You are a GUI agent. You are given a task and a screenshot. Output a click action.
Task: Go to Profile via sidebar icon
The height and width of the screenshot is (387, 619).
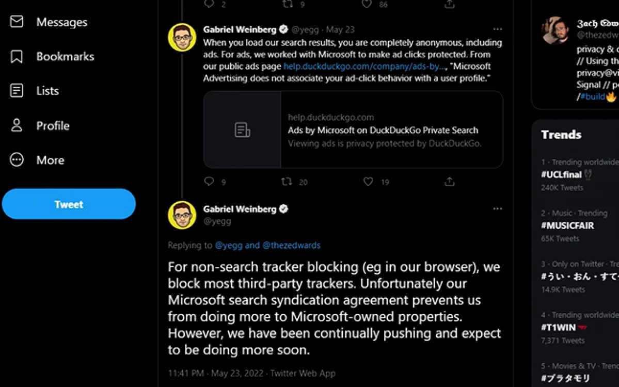point(17,125)
